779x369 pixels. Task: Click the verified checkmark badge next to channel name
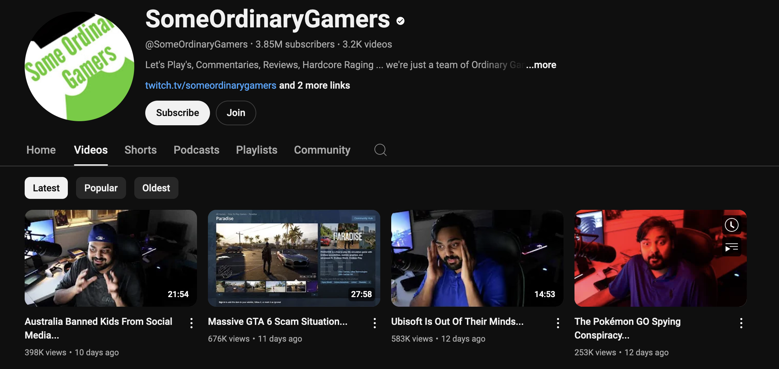(400, 21)
